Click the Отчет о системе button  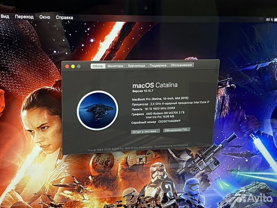145,131
